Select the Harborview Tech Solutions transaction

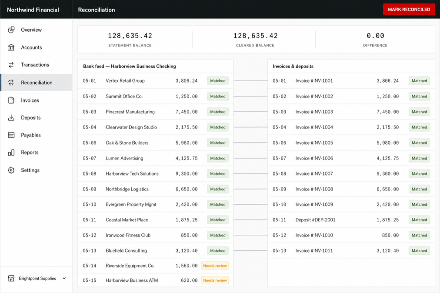[156, 174]
